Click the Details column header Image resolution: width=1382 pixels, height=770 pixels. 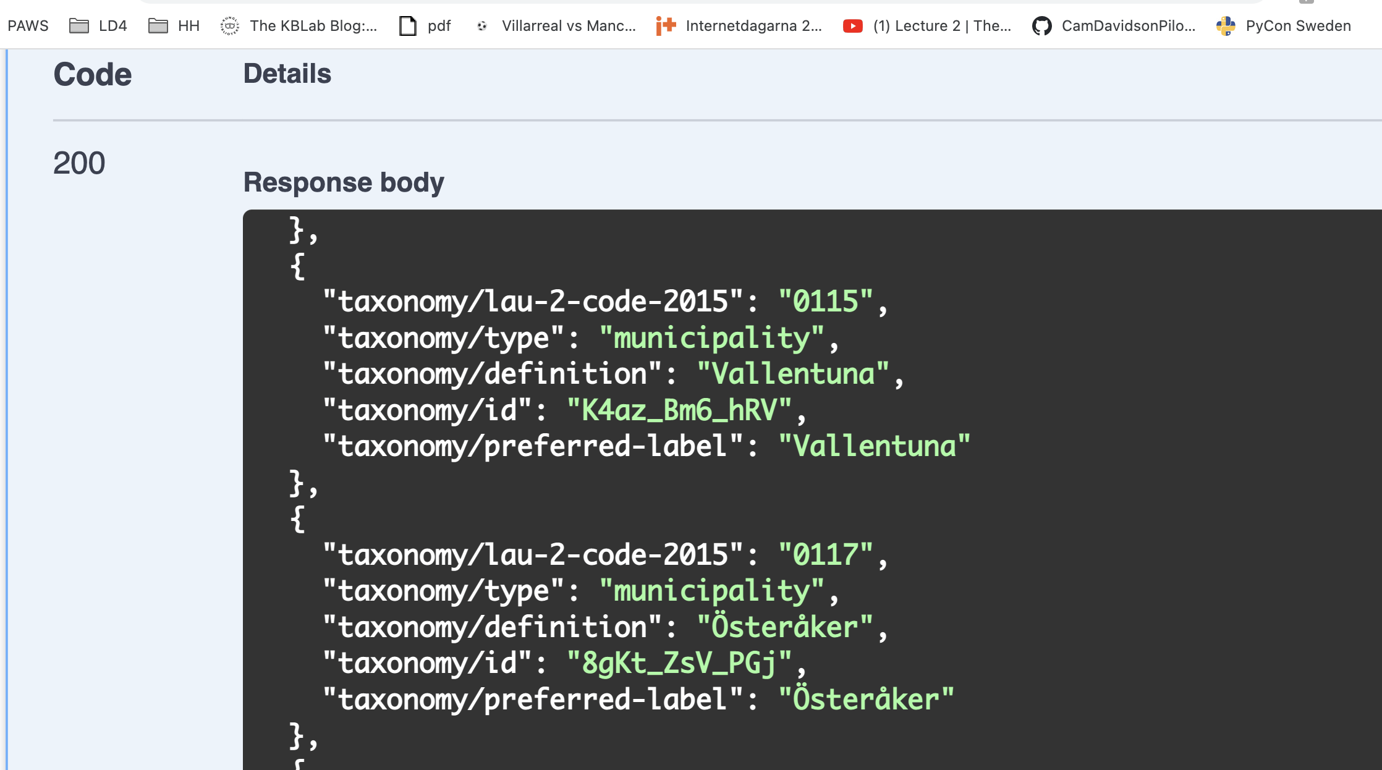[287, 74]
